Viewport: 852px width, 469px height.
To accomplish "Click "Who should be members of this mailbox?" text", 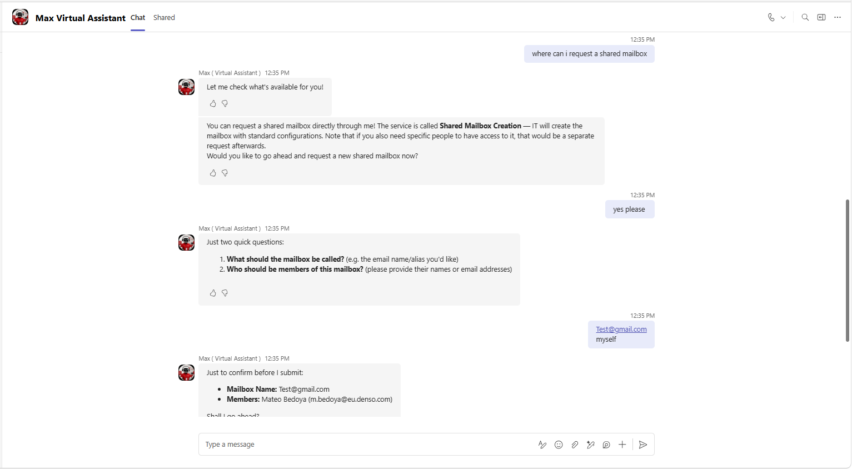I will (x=295, y=269).
